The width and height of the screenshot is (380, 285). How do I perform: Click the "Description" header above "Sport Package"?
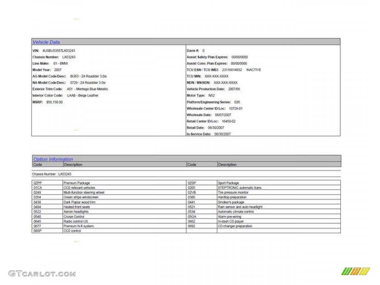click(227, 164)
